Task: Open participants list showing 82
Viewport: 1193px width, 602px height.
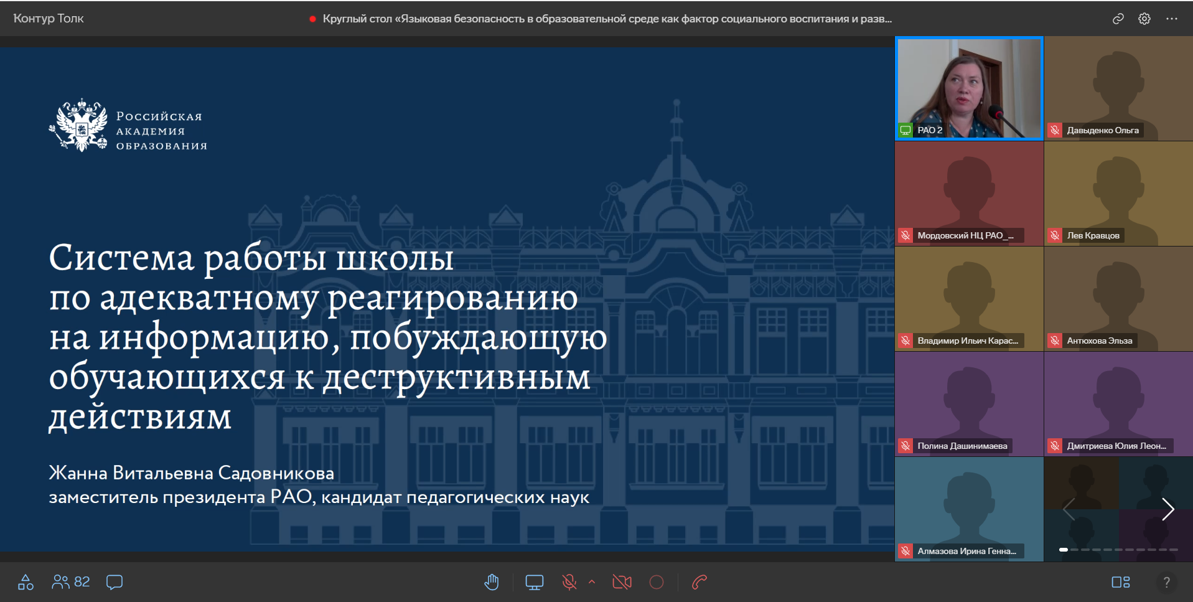Action: [71, 582]
